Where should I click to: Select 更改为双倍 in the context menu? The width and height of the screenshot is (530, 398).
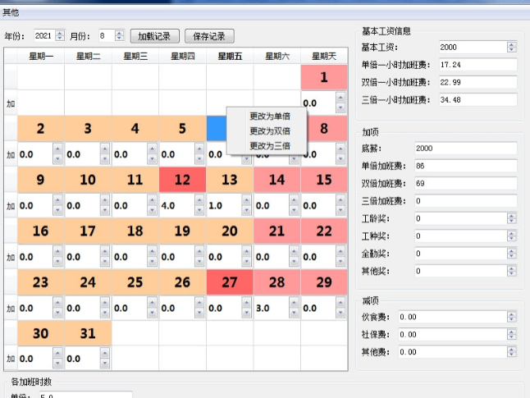click(270, 130)
